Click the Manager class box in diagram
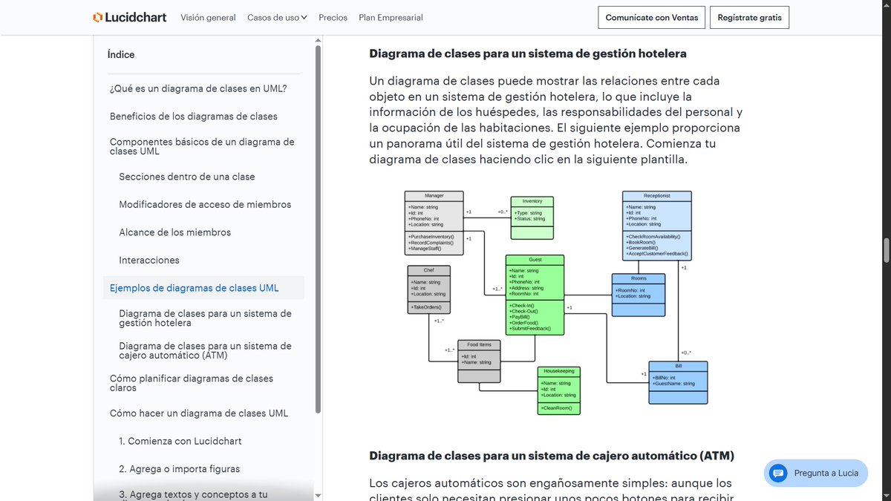 point(434,223)
